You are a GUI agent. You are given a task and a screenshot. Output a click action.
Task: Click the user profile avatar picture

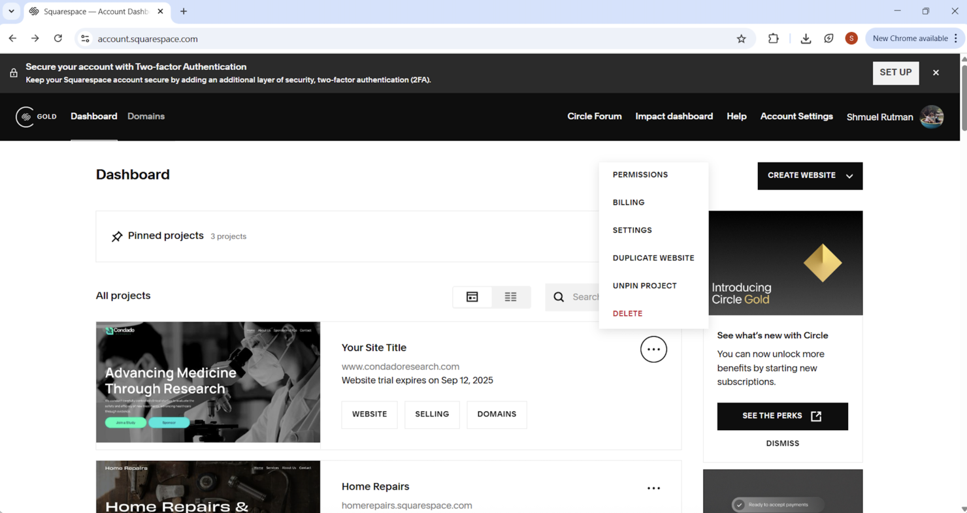coord(932,117)
